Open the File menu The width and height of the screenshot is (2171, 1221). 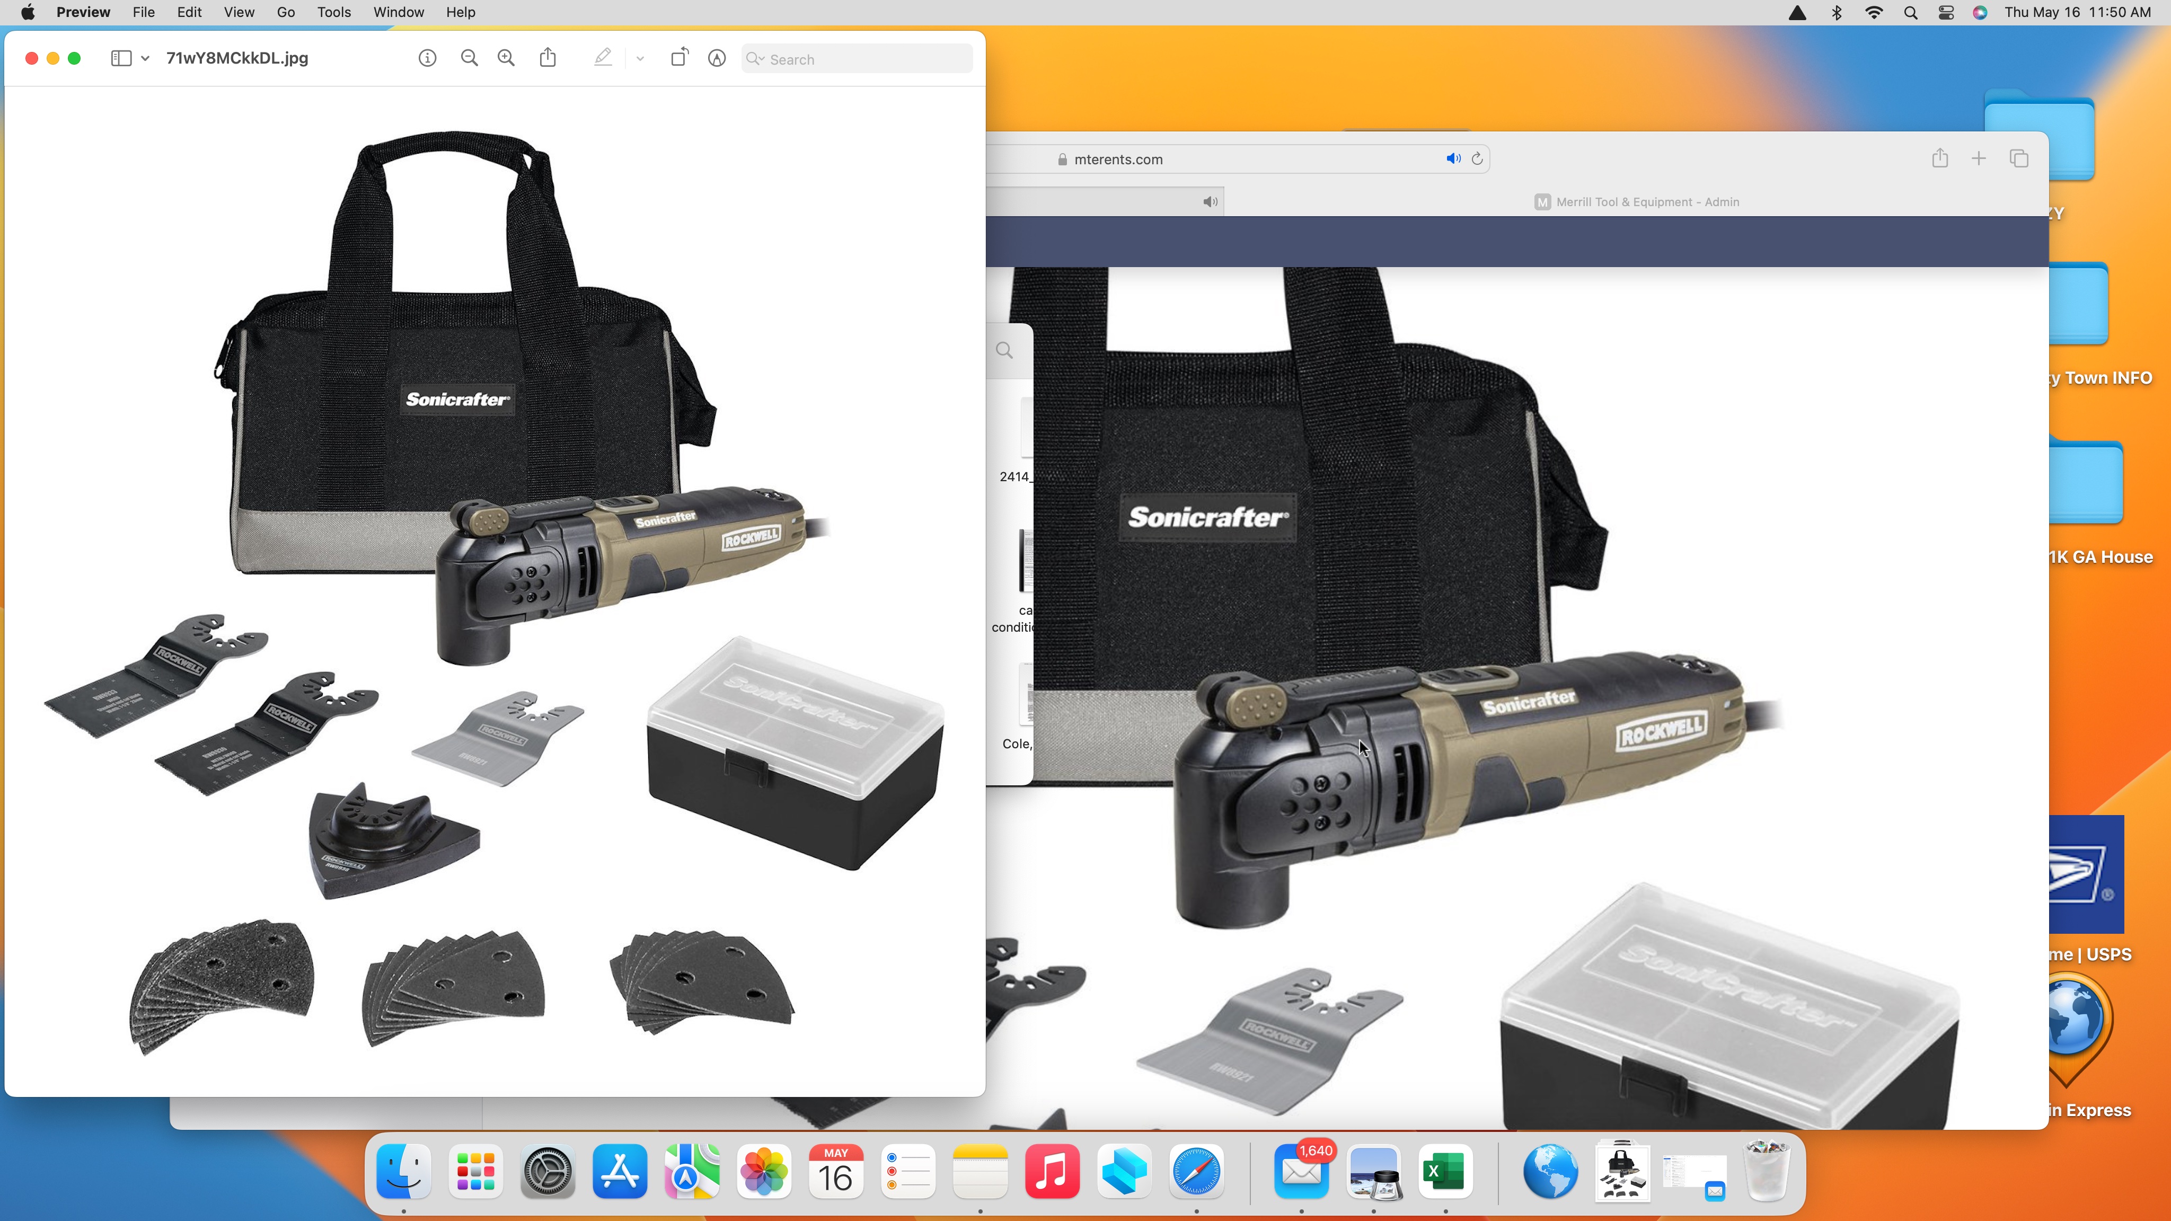point(143,13)
